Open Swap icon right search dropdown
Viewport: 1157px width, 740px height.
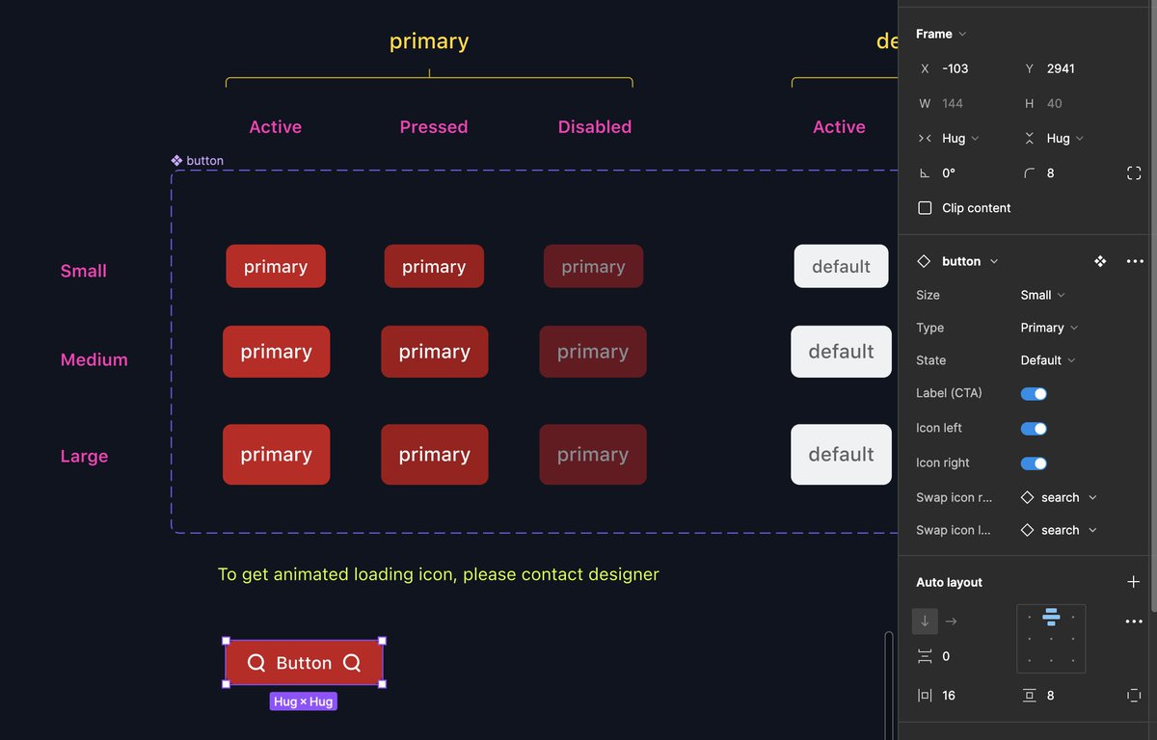click(1059, 498)
